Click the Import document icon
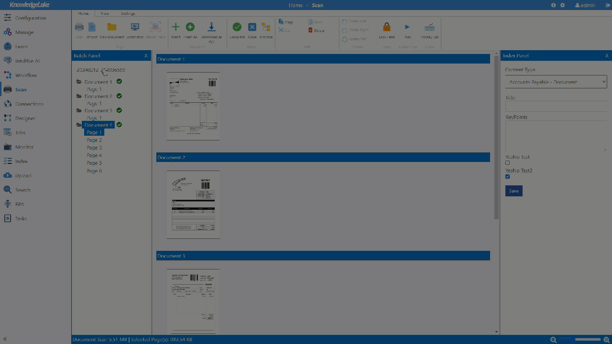The height and width of the screenshot is (344, 612). [92, 28]
